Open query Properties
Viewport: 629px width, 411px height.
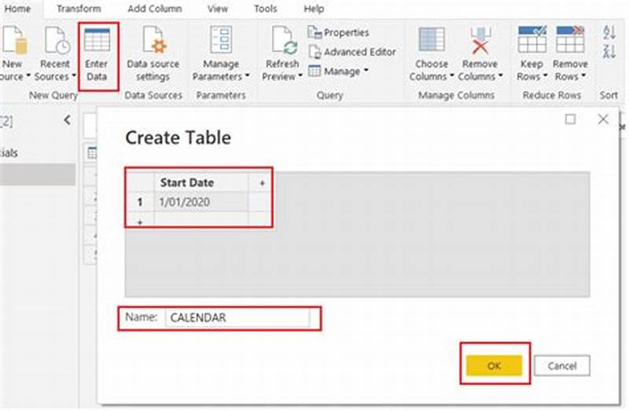pyautogui.click(x=339, y=32)
